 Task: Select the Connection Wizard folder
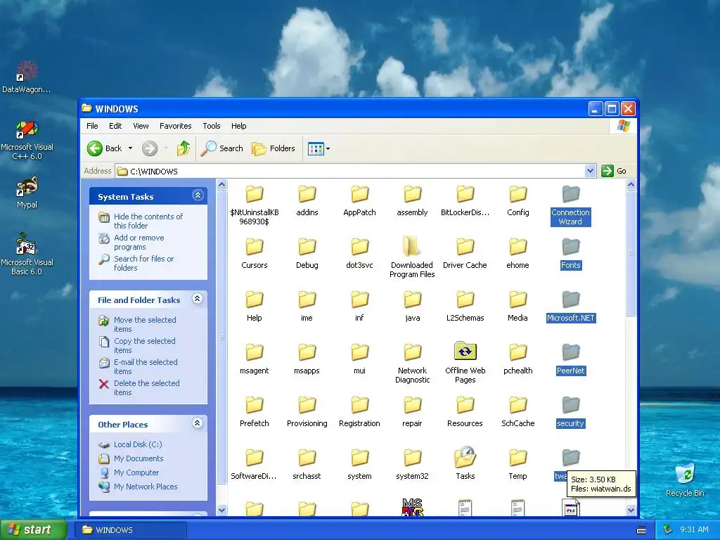570,205
